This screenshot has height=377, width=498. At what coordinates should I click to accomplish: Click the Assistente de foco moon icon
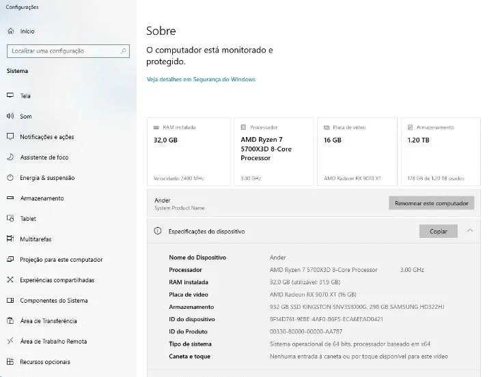(10, 157)
